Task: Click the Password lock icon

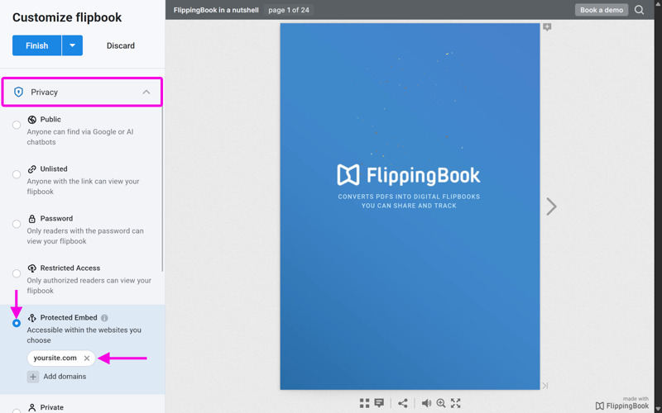Action: tap(31, 219)
